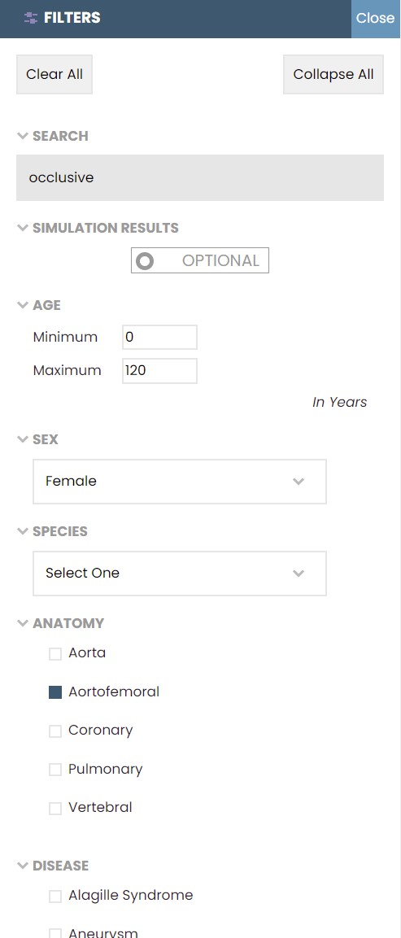Collapse the Search section chevron

click(23, 136)
